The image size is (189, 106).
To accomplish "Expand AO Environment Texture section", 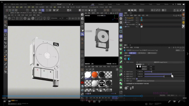I will point(125,84).
